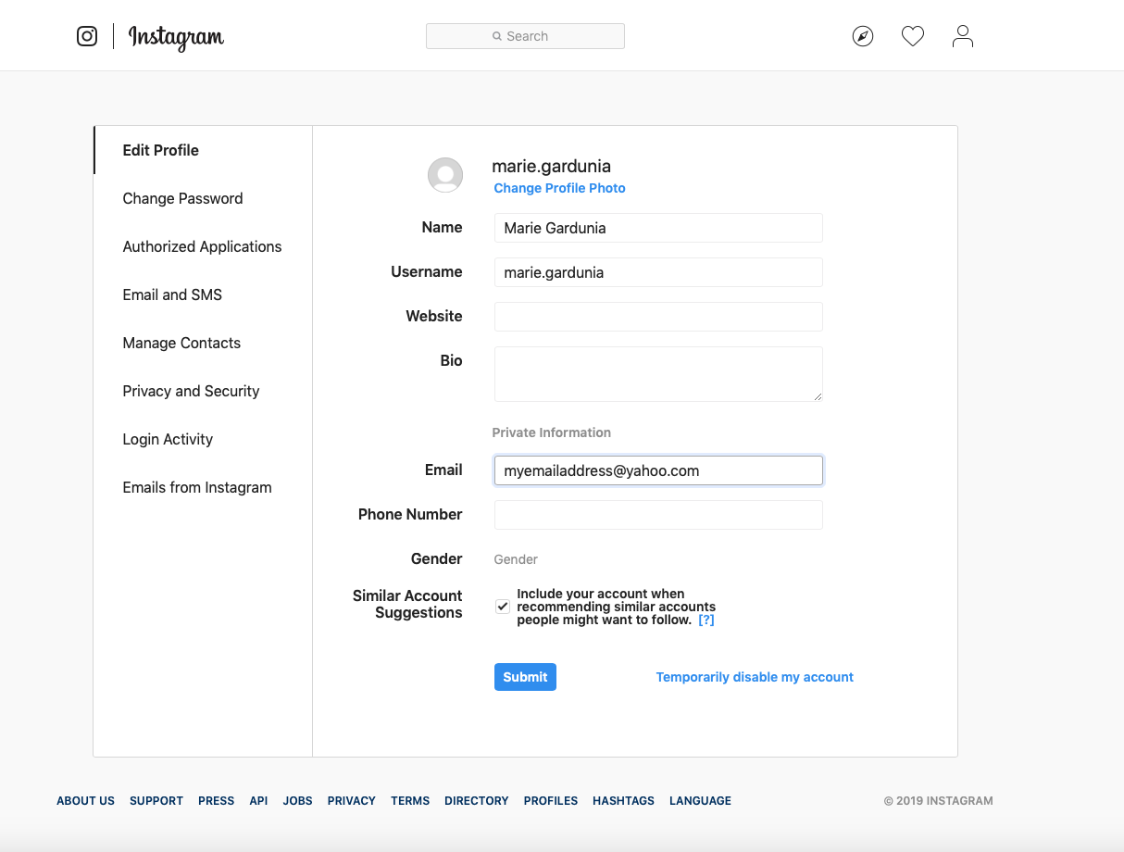The width and height of the screenshot is (1124, 852).
Task: Click the empty Phone Number field
Action: click(658, 515)
